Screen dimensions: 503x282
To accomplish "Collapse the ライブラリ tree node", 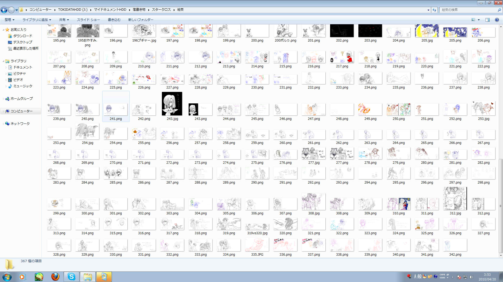I will [x=3, y=61].
